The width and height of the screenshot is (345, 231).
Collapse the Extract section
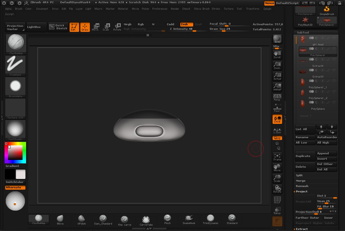coord(302,229)
